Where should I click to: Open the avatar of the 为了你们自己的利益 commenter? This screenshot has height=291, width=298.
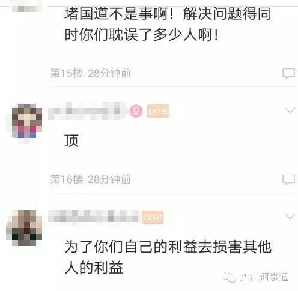[x=24, y=227]
